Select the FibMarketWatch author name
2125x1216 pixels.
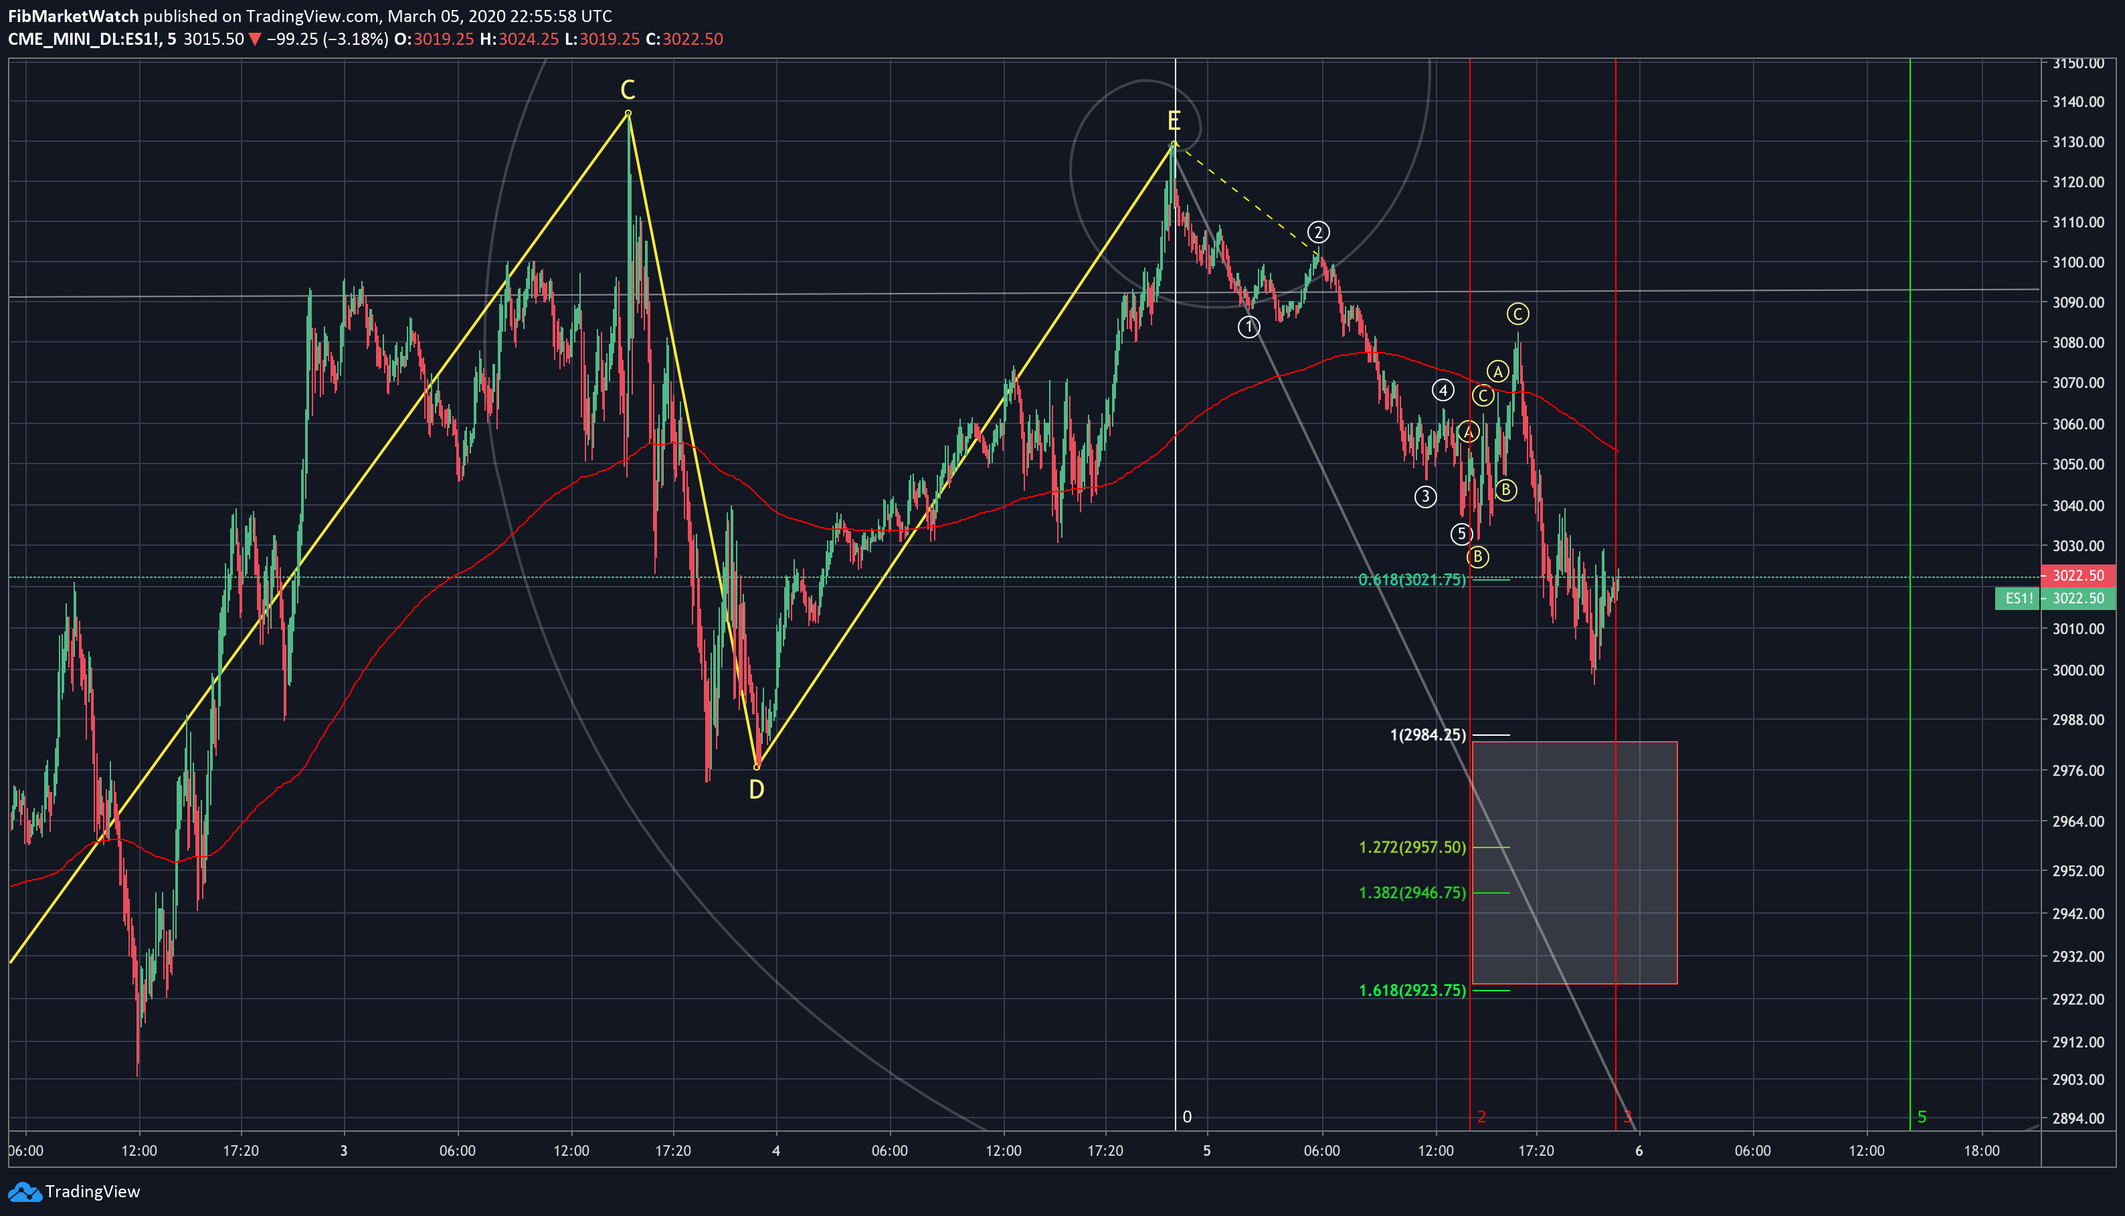point(74,16)
